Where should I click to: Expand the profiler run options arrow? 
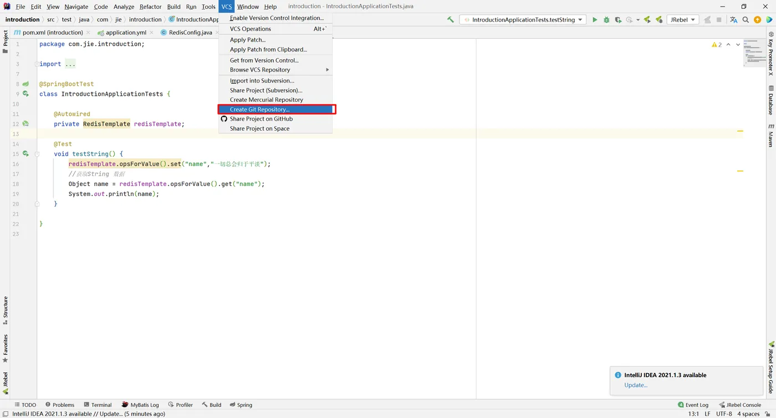(x=638, y=20)
